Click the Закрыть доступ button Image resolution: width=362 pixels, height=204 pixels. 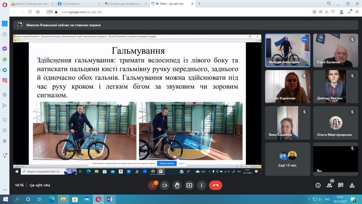pos(167,163)
